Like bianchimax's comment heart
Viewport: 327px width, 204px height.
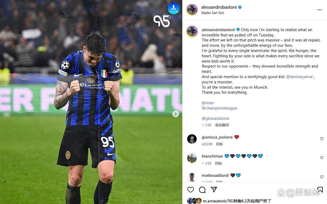[x=322, y=158]
